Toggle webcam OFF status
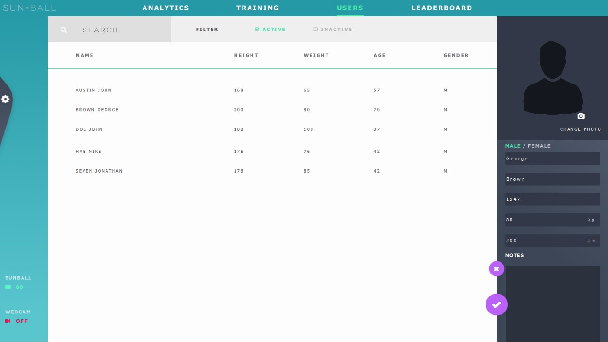Image resolution: width=608 pixels, height=342 pixels. pyautogui.click(x=22, y=321)
